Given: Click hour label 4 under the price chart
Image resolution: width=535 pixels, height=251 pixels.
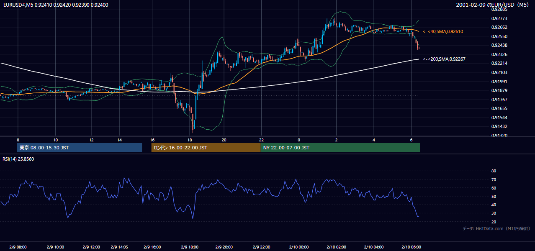Looking at the screenshot, I should [374, 140].
